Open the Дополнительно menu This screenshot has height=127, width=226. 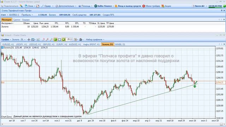click(x=66, y=6)
